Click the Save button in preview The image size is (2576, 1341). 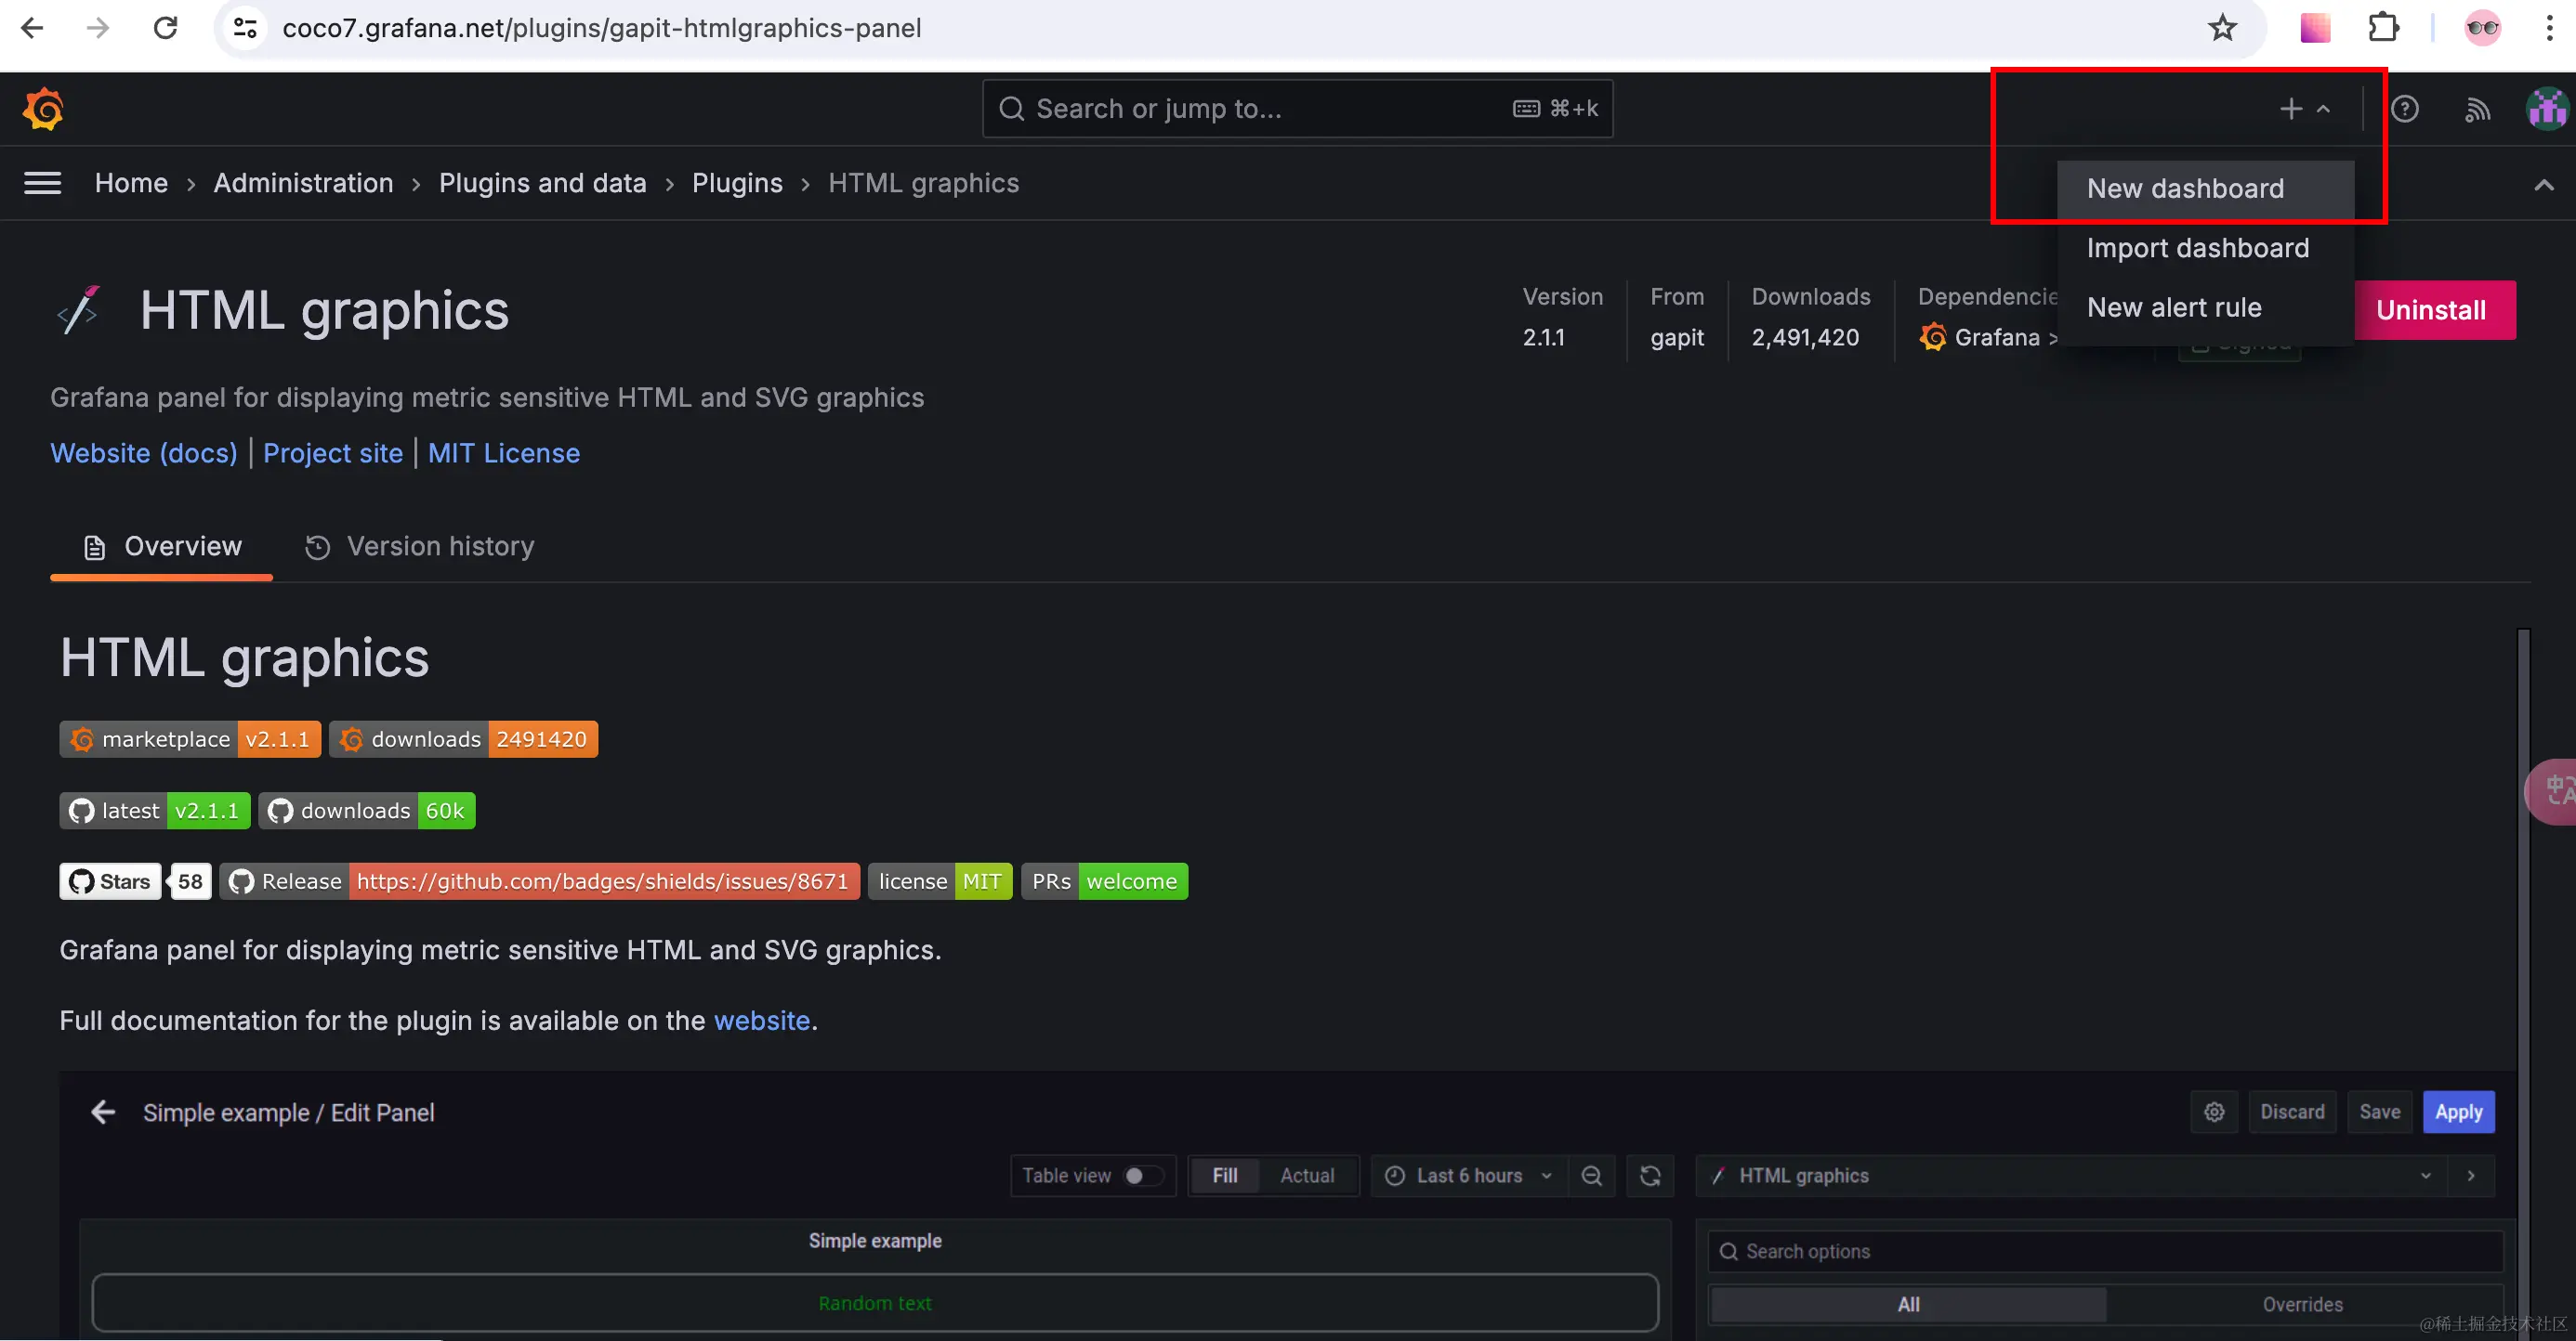tap(2379, 1113)
